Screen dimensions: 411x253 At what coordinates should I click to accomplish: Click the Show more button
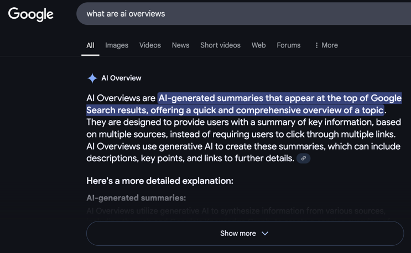click(x=245, y=233)
